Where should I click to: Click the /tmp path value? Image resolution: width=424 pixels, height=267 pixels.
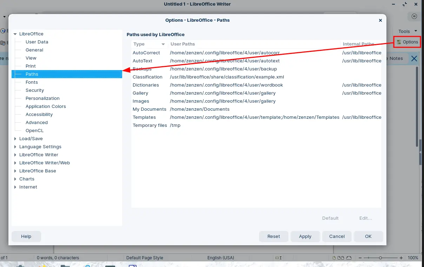[x=175, y=125]
